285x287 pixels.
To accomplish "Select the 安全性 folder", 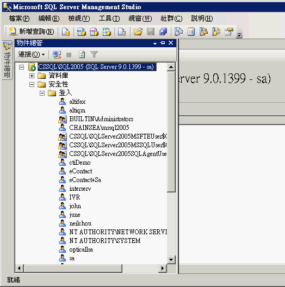I will point(58,84).
